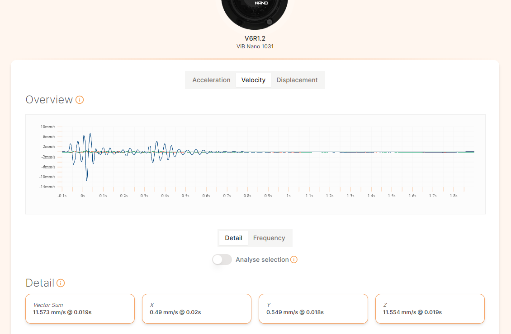Click the -0.1s tick label on chart

[x=62, y=196]
